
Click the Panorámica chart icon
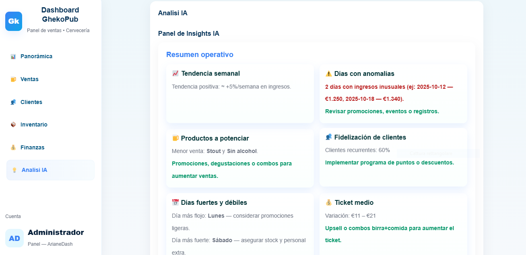click(13, 57)
